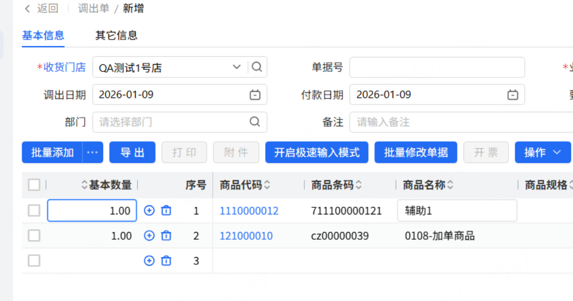Viewport: 573px width, 301px height.
Task: Click 导出 button
Action: click(132, 152)
